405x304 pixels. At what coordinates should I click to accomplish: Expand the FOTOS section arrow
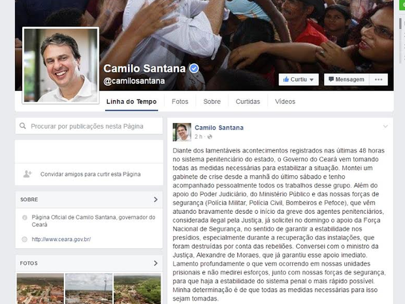pos(155,263)
